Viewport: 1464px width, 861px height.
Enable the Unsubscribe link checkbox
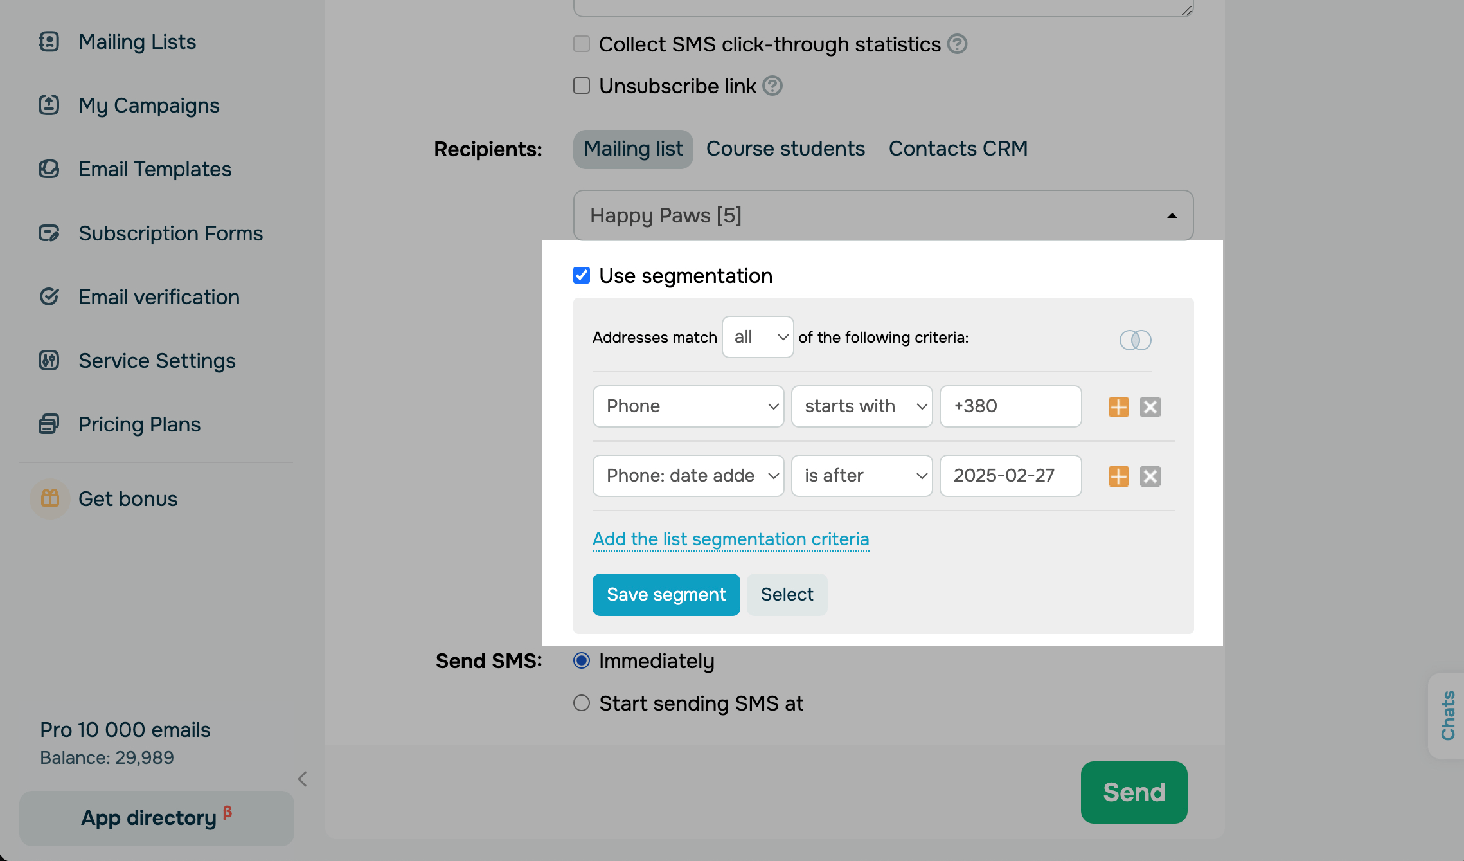[x=582, y=86]
